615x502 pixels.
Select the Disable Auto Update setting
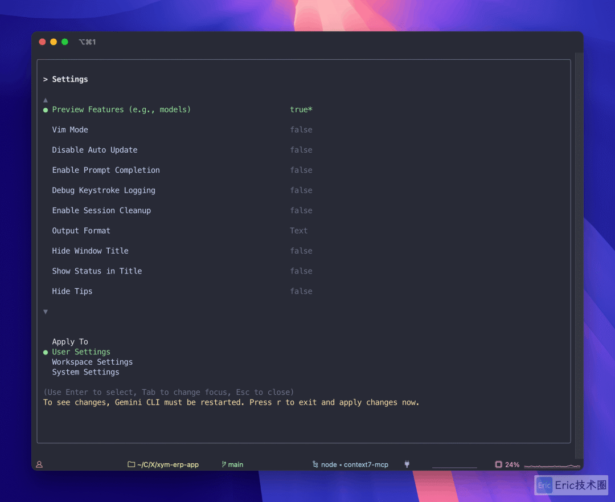[x=95, y=150]
